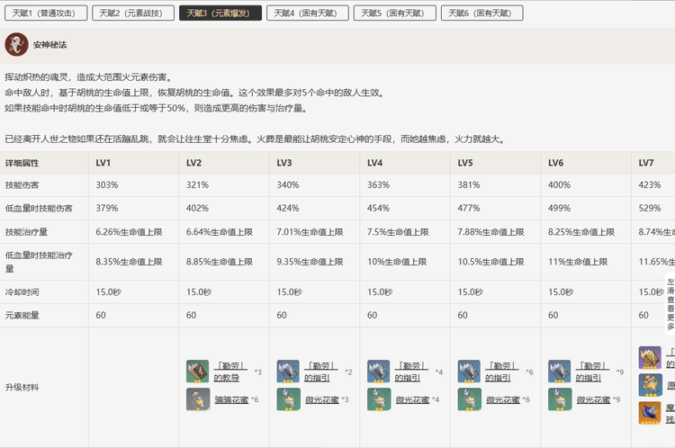Switch to 天赋2（元素战技） tab
The height and width of the screenshot is (448, 675).
(133, 13)
